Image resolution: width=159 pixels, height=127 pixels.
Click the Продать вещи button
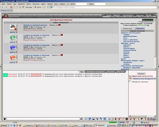(127, 29)
